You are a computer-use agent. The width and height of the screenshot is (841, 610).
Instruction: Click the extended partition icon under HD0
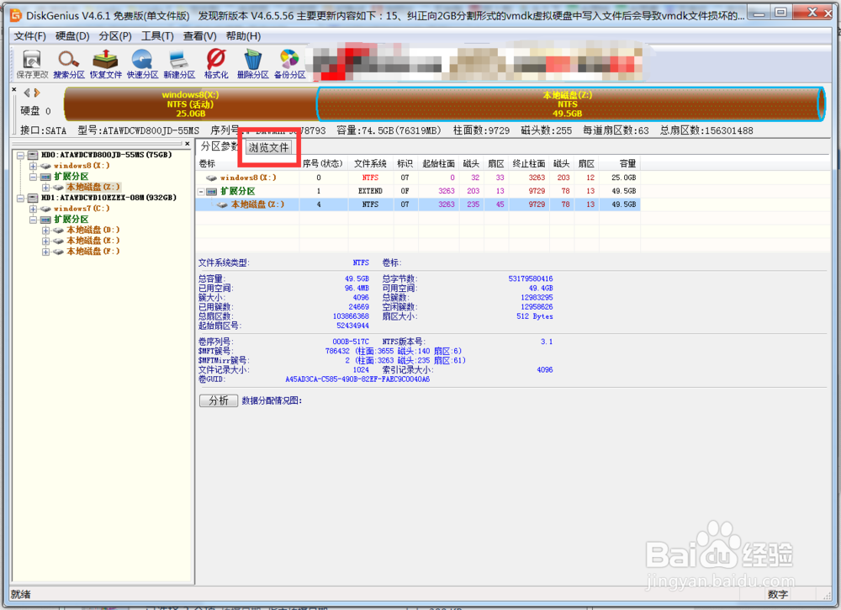point(45,177)
